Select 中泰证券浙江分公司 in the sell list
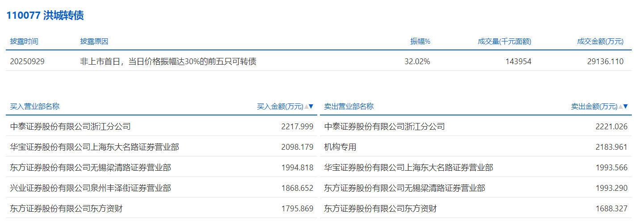 (385, 127)
